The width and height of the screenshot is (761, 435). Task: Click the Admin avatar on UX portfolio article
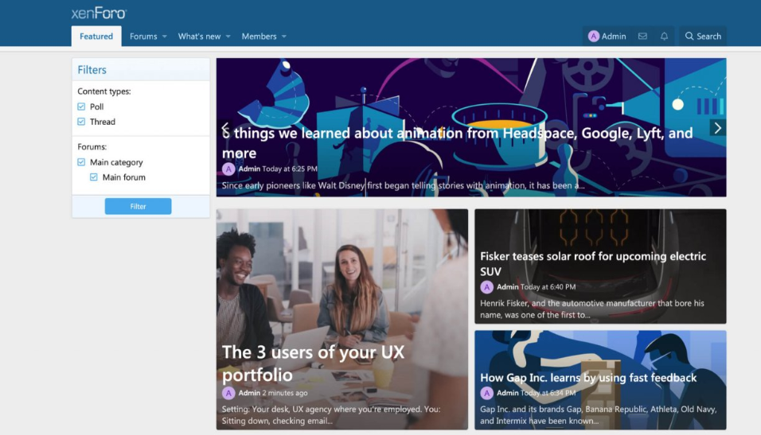tap(228, 393)
